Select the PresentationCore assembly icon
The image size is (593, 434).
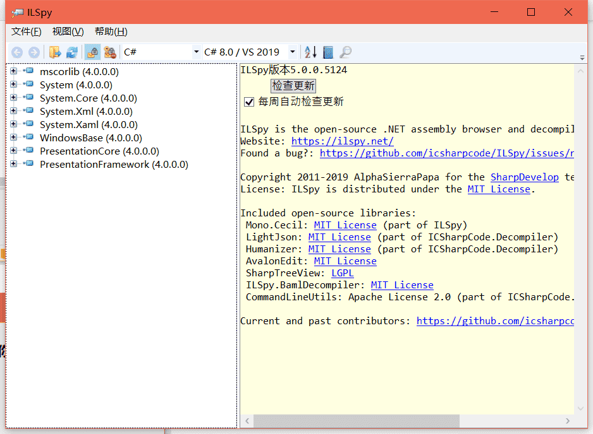pyautogui.click(x=28, y=150)
